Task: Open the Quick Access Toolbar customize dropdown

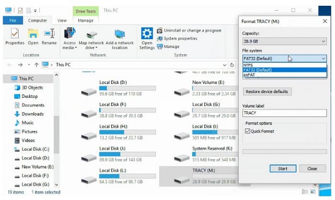Action: 35,11
